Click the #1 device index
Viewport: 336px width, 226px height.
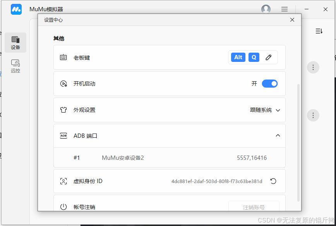pyautogui.click(x=77, y=158)
